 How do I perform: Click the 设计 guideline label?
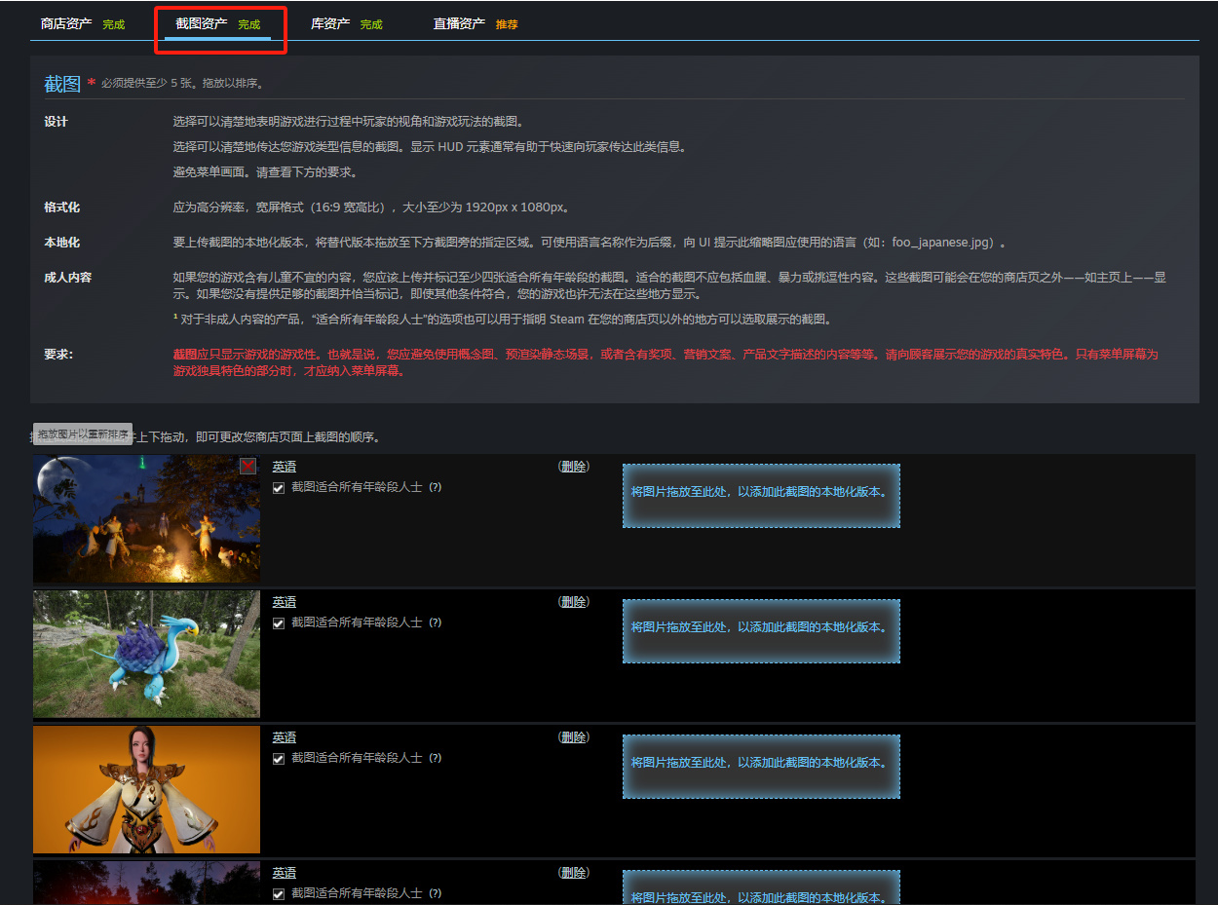coord(56,122)
